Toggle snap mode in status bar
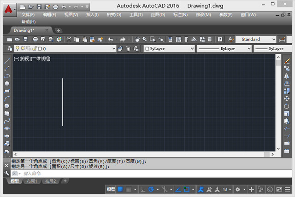Viewport: 295px width, 197px height. (x=128, y=189)
